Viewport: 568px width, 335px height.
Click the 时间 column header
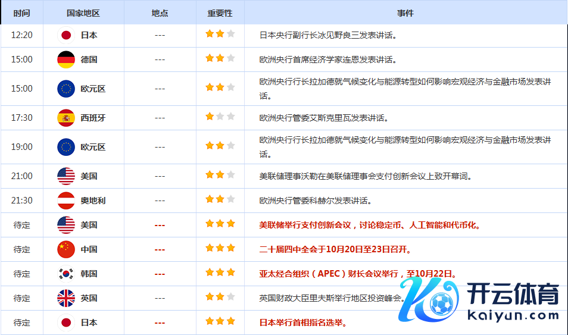(x=21, y=13)
